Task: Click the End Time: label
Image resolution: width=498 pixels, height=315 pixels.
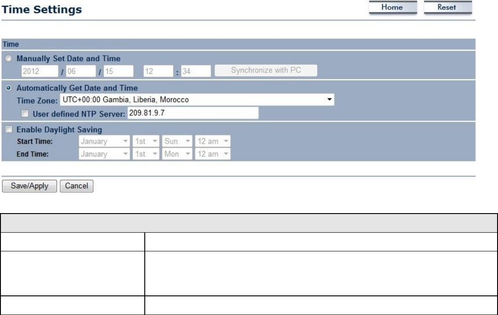Action: (33, 154)
